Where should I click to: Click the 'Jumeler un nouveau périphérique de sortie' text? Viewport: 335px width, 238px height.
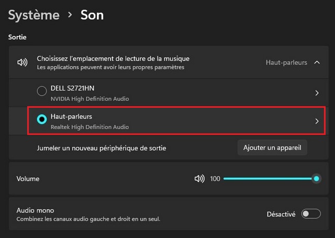tap(102, 148)
